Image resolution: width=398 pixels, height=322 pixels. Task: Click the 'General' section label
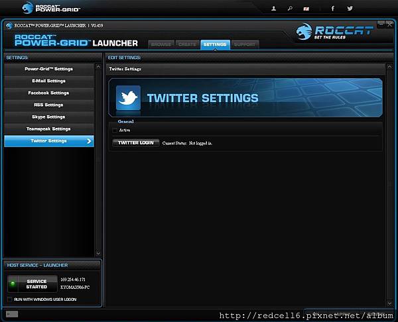125,121
